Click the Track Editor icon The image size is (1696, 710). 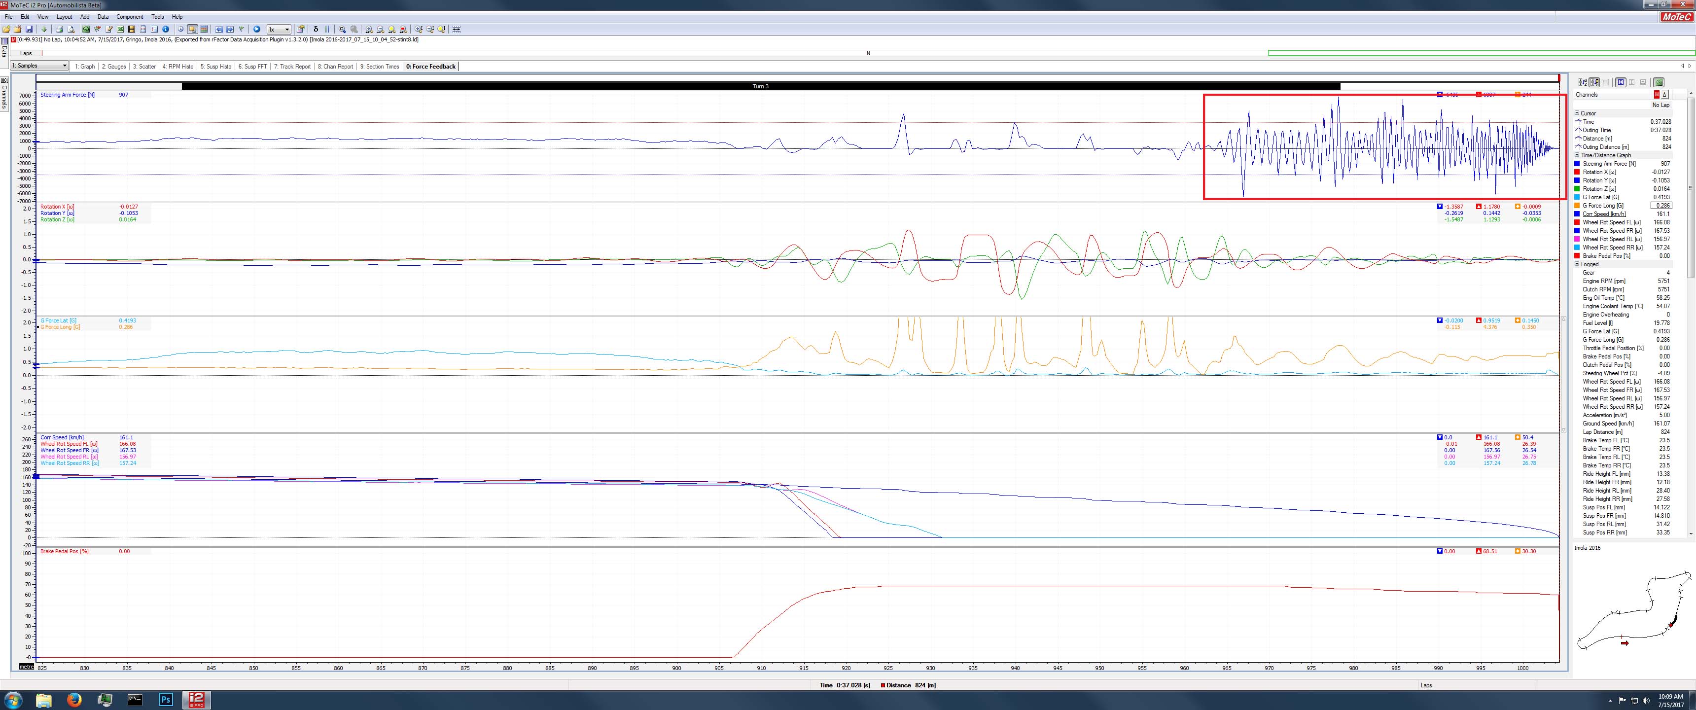coord(86,29)
